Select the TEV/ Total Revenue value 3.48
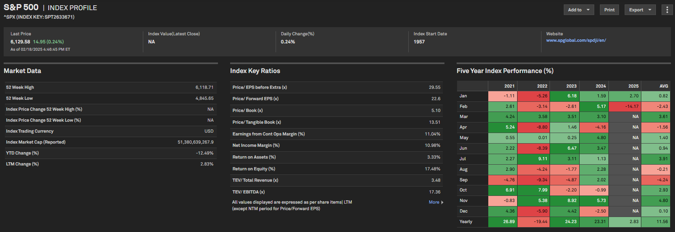 (436, 180)
